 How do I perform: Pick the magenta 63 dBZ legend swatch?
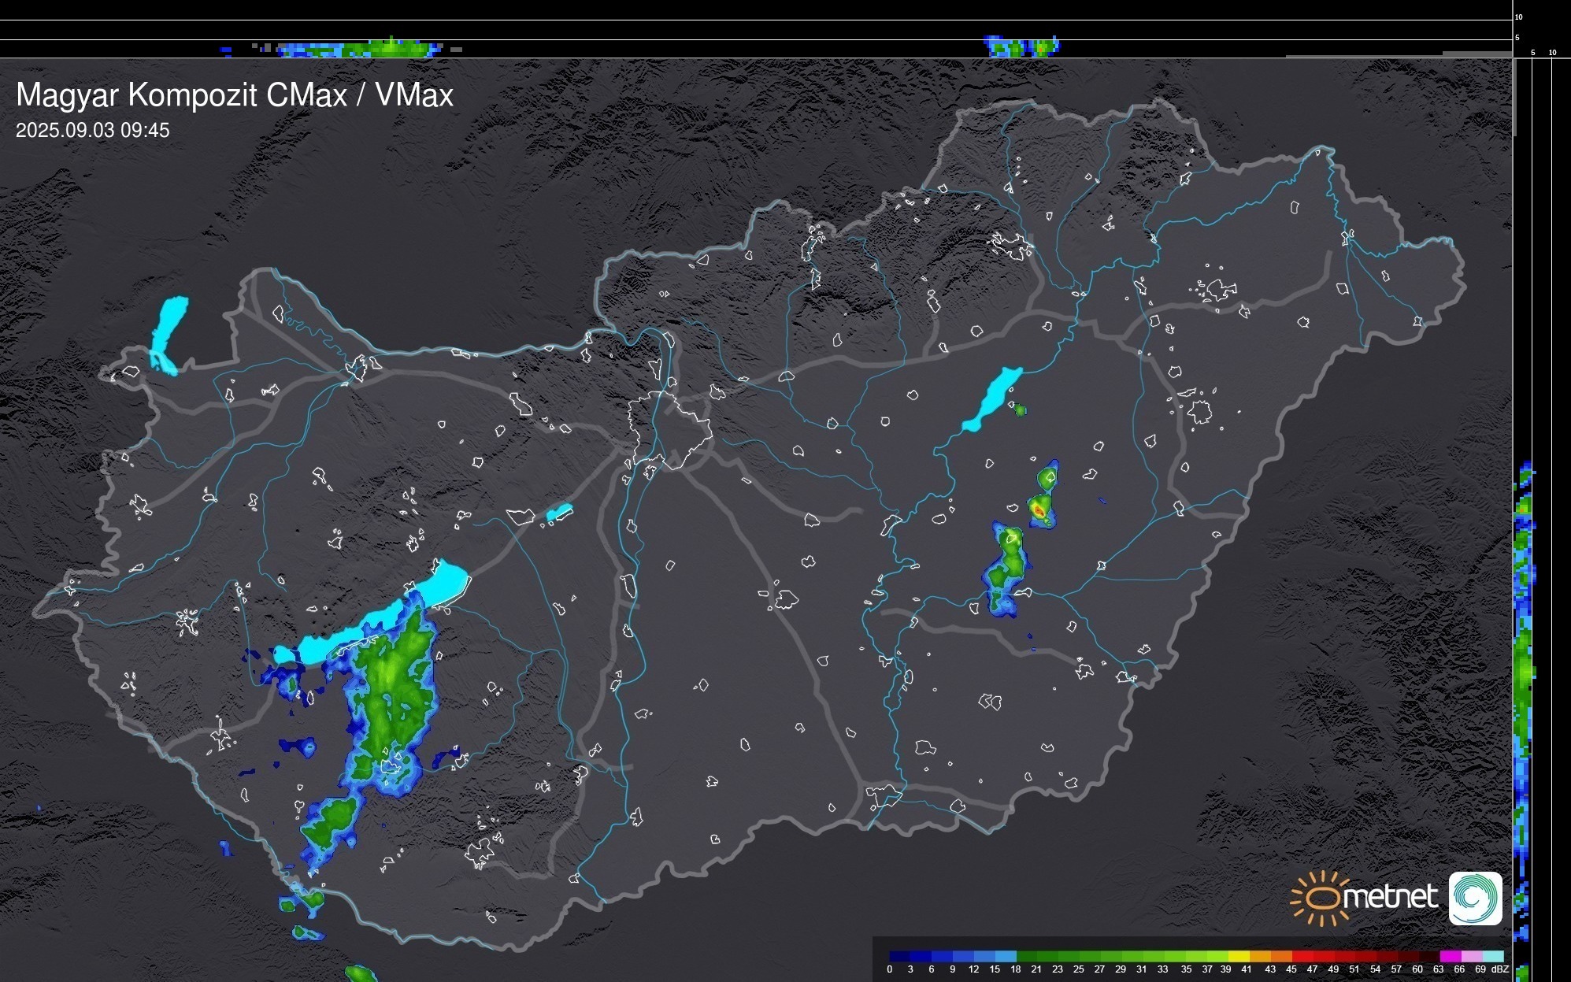(1449, 956)
